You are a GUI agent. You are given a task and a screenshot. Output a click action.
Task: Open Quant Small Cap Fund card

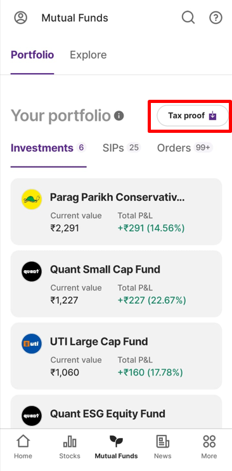(x=116, y=284)
